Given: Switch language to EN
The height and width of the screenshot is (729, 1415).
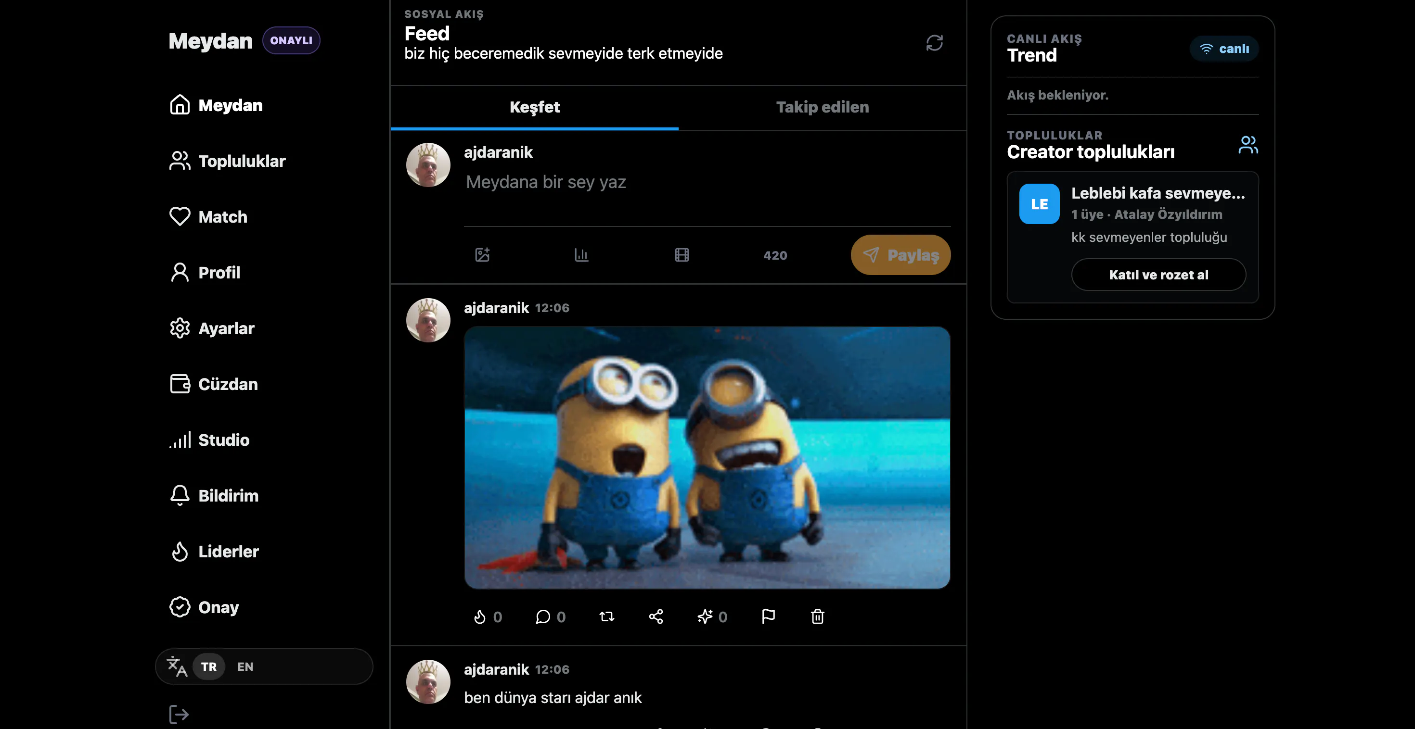Looking at the screenshot, I should click(x=245, y=666).
